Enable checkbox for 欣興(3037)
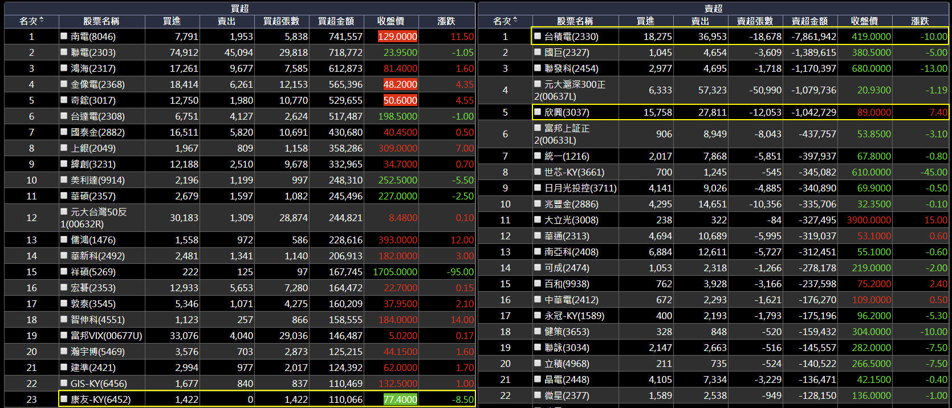Image resolution: width=952 pixels, height=408 pixels. 538,112
